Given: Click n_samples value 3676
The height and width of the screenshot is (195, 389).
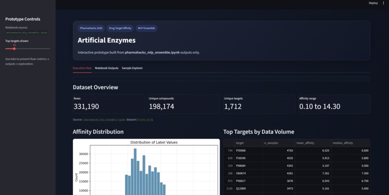Looking at the screenshot, I should pos(278,181).
